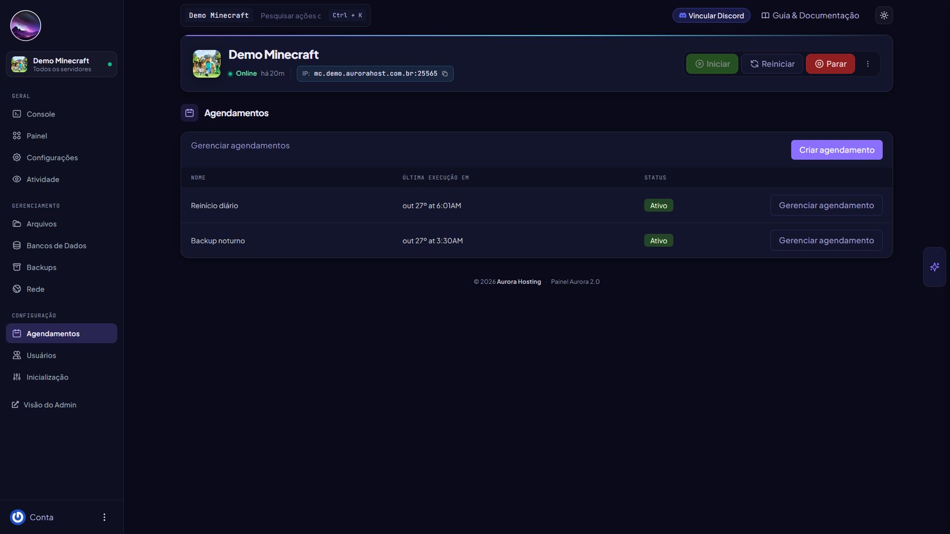
Task: Restart the server with Reiniciar
Action: coord(772,64)
